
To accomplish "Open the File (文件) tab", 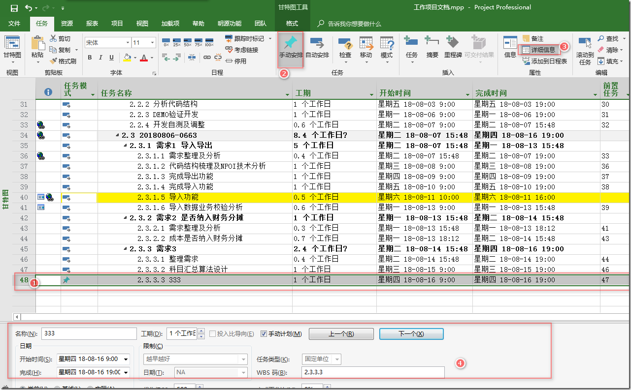I will (x=14, y=24).
